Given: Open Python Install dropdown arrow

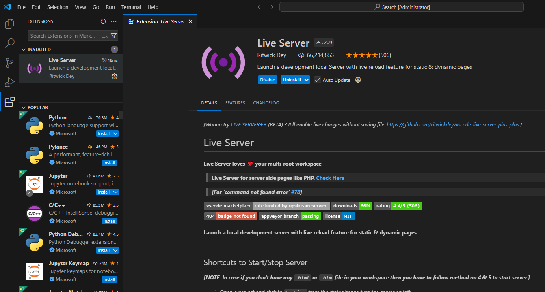Looking at the screenshot, I should pyautogui.click(x=115, y=134).
